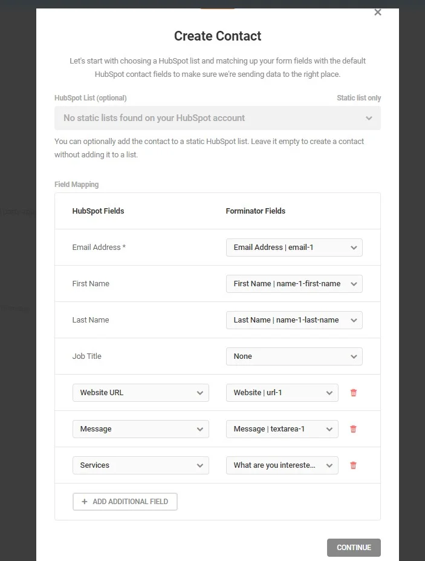Click the 'Job Title' row label
The image size is (425, 561).
87,356
